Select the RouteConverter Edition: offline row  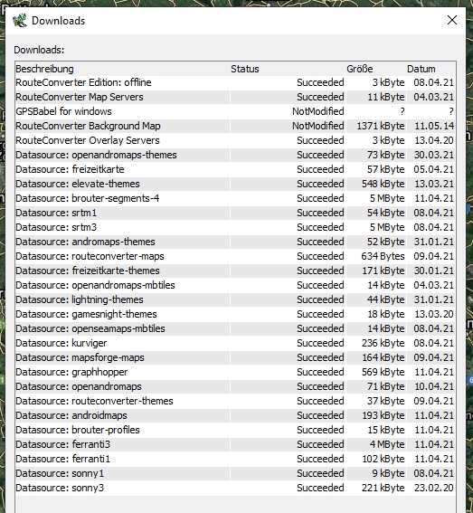[235, 82]
